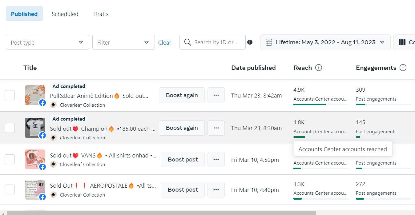Tick the Champion post checkbox
Screen dimensions: 415x215
click(10, 128)
